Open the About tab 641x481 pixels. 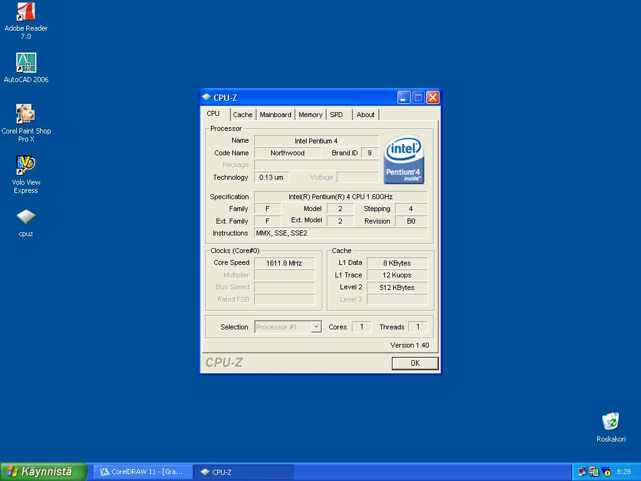tap(366, 115)
